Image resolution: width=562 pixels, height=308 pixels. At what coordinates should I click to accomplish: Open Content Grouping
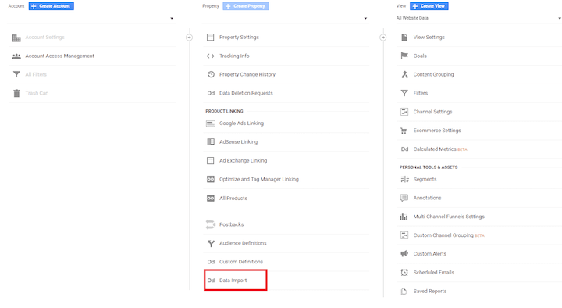pos(433,74)
